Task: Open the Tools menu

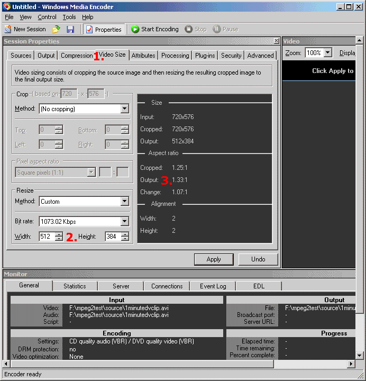Action: pos(69,17)
